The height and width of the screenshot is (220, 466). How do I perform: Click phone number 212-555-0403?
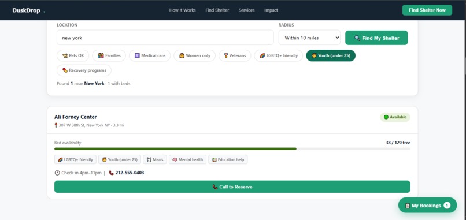point(130,173)
